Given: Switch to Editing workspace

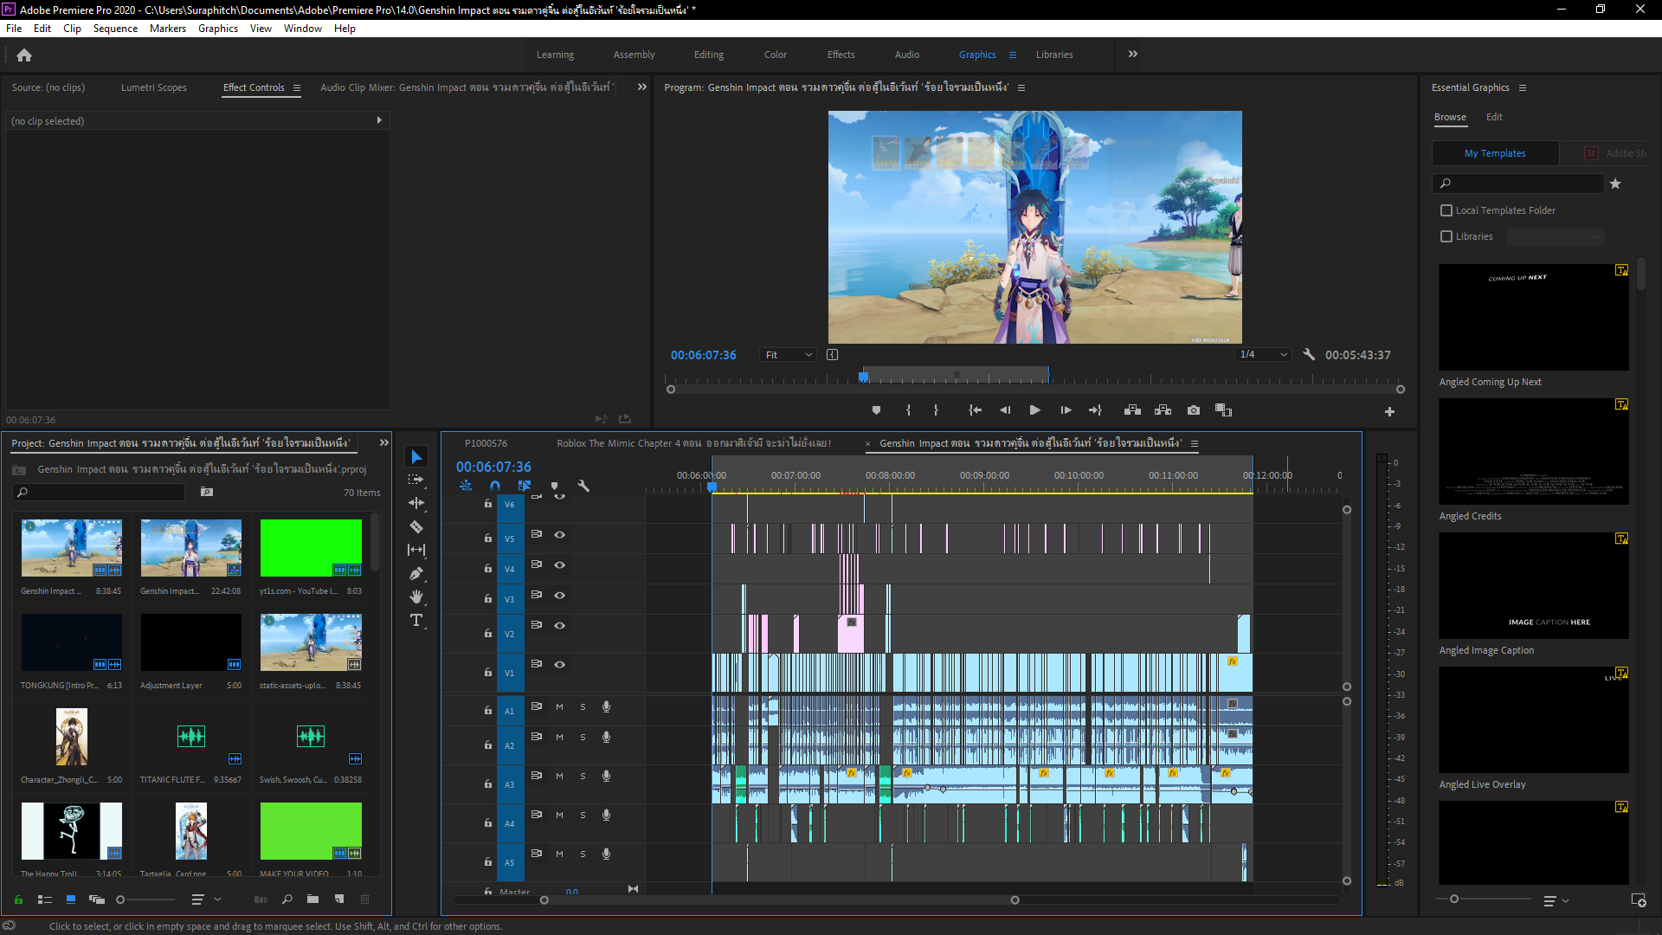Looking at the screenshot, I should tap(708, 55).
